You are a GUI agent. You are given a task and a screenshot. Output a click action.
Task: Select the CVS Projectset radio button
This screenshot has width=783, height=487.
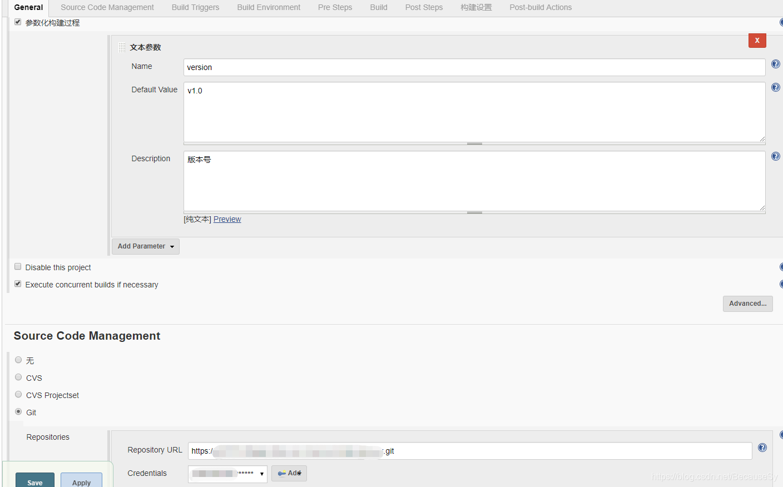tap(18, 394)
